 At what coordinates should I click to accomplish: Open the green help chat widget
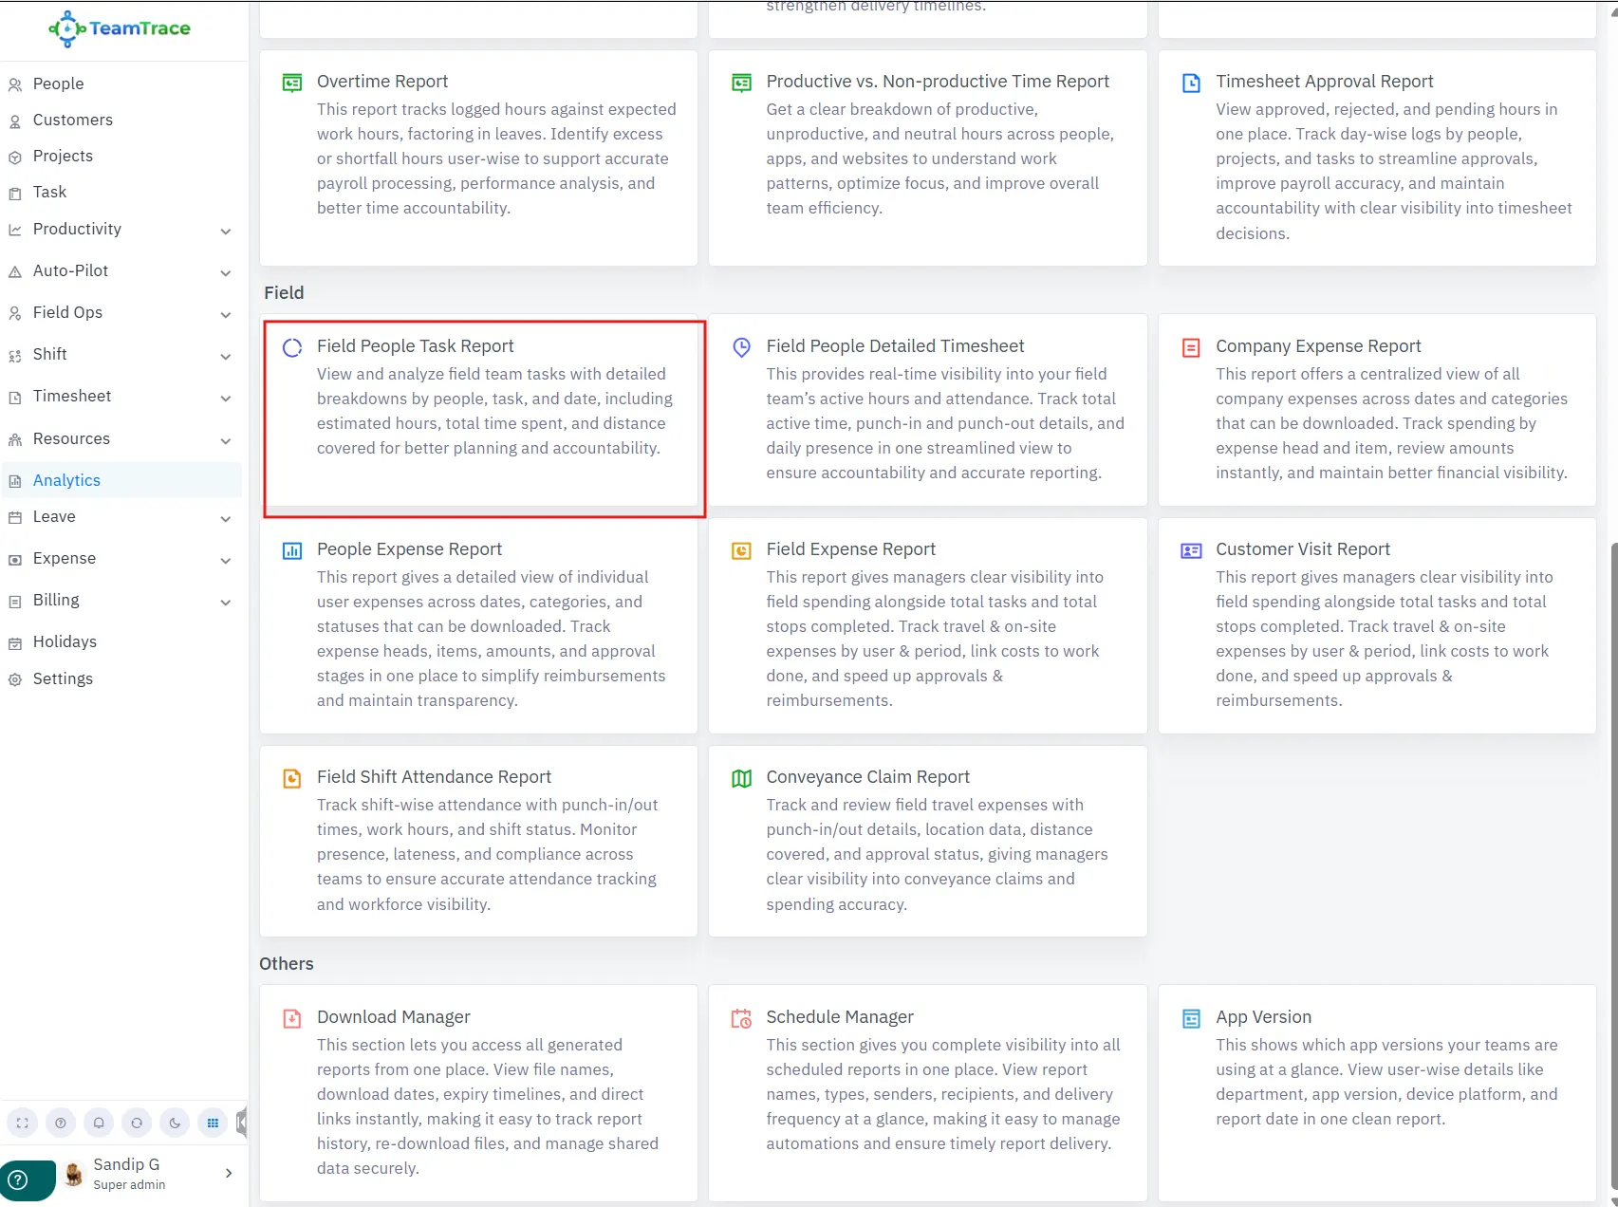tap(19, 1180)
